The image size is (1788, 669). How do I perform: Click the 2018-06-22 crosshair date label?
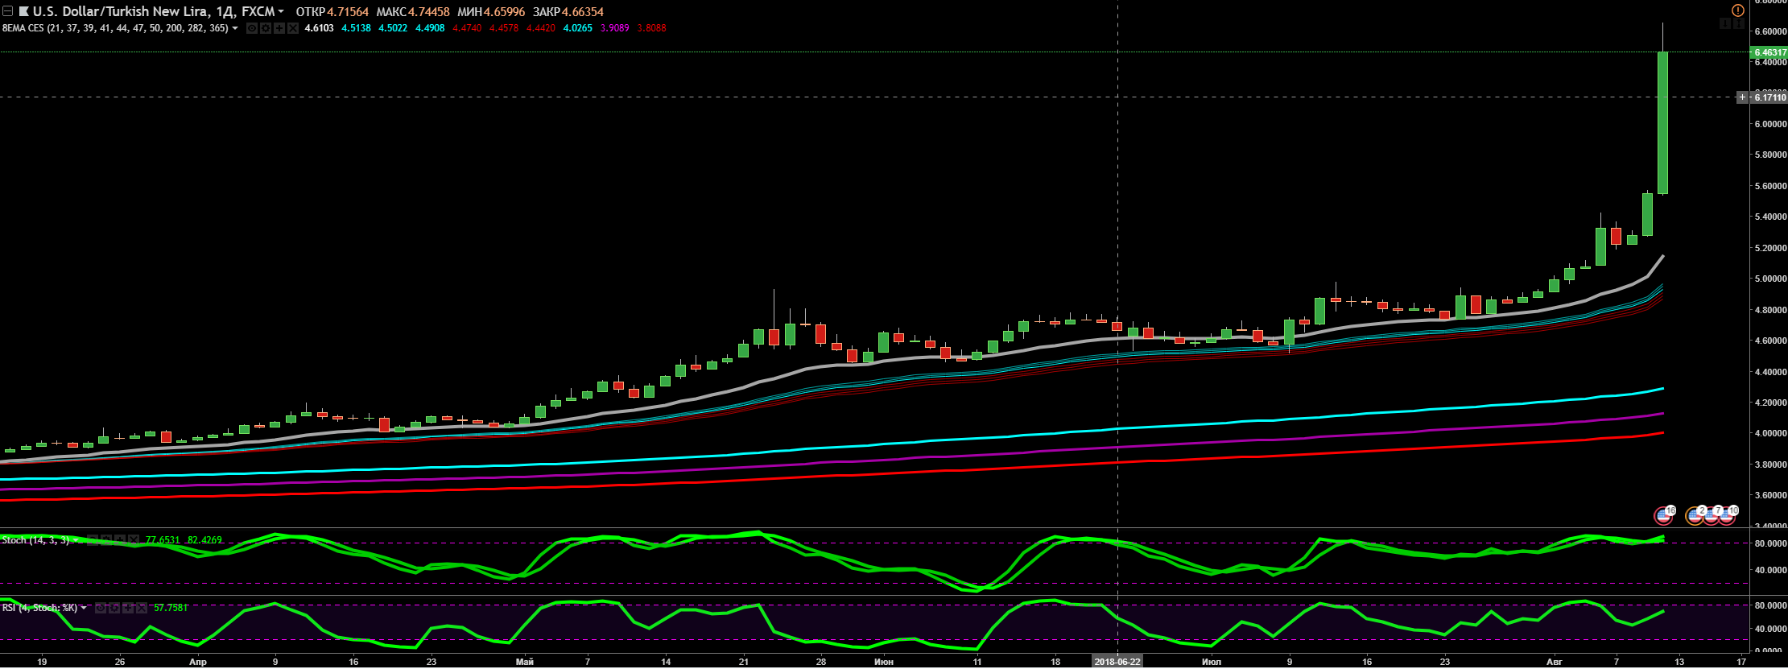click(1117, 662)
